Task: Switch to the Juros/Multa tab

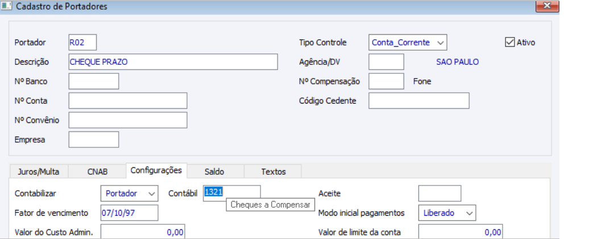Action: (x=39, y=171)
